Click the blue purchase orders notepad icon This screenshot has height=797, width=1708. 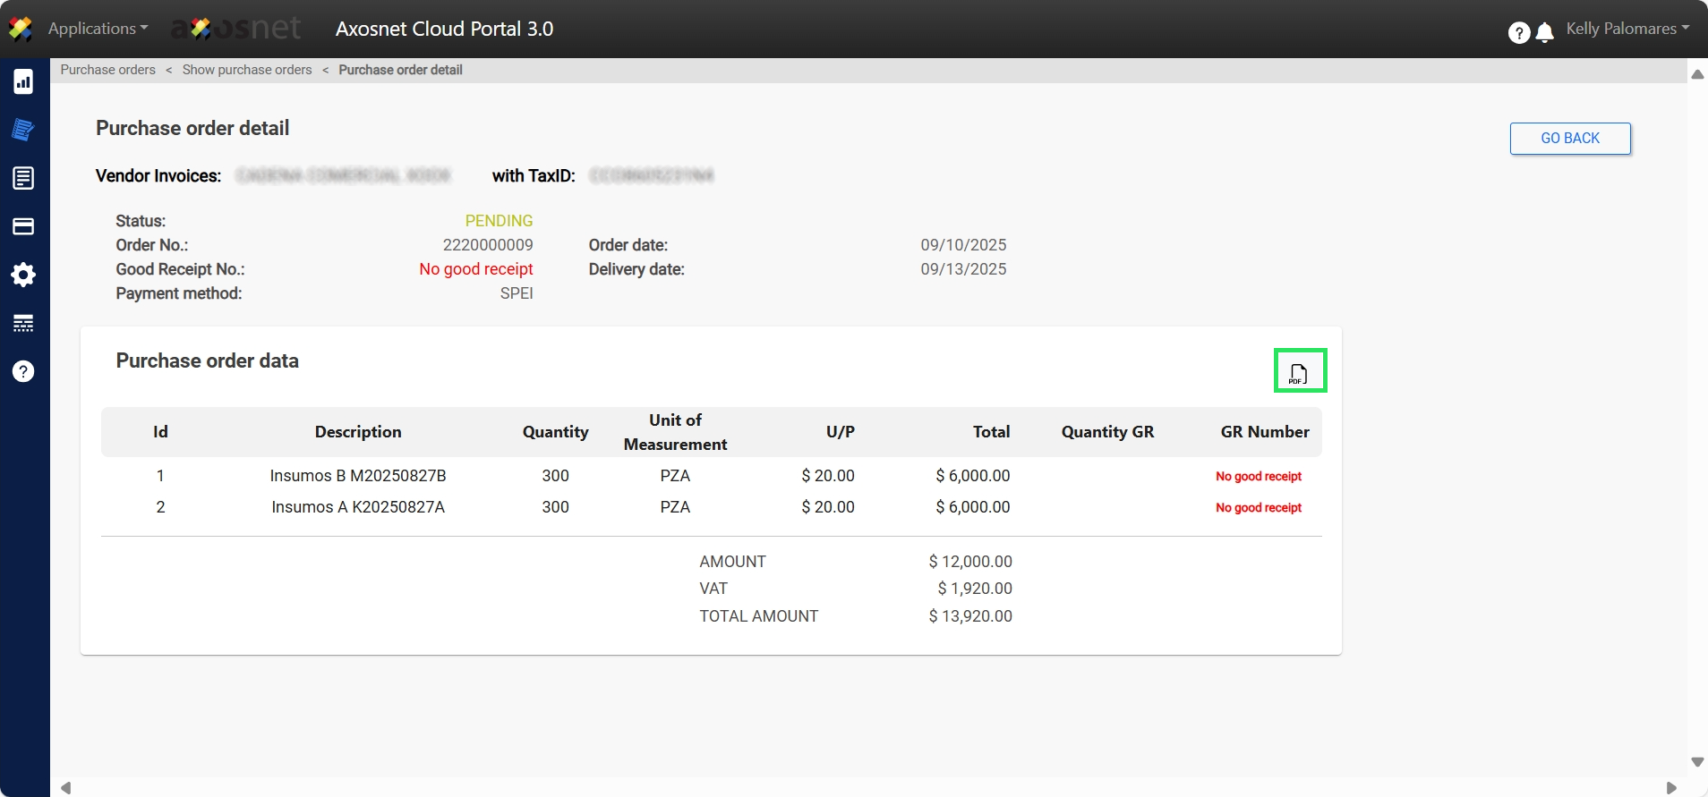[23, 130]
